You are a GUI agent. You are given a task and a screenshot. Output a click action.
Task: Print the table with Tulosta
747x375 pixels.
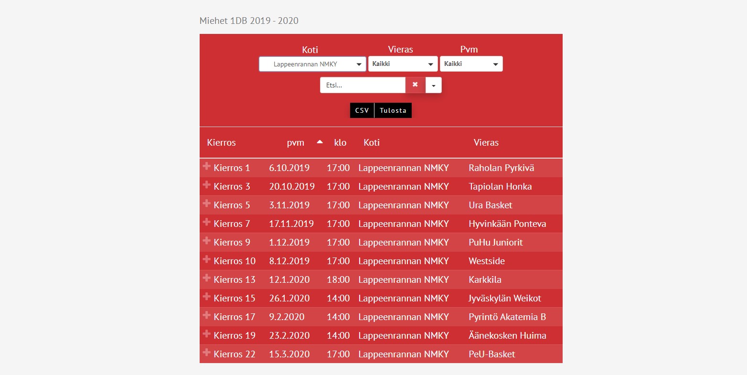393,110
